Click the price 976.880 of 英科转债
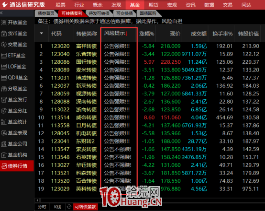The image size is (265, 211). coord(171,189)
